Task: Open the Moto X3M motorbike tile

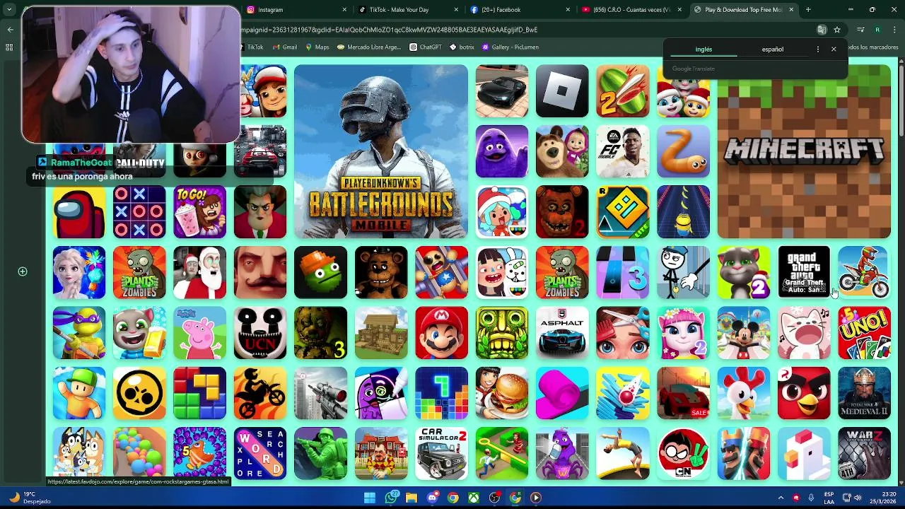Action: coord(864,272)
